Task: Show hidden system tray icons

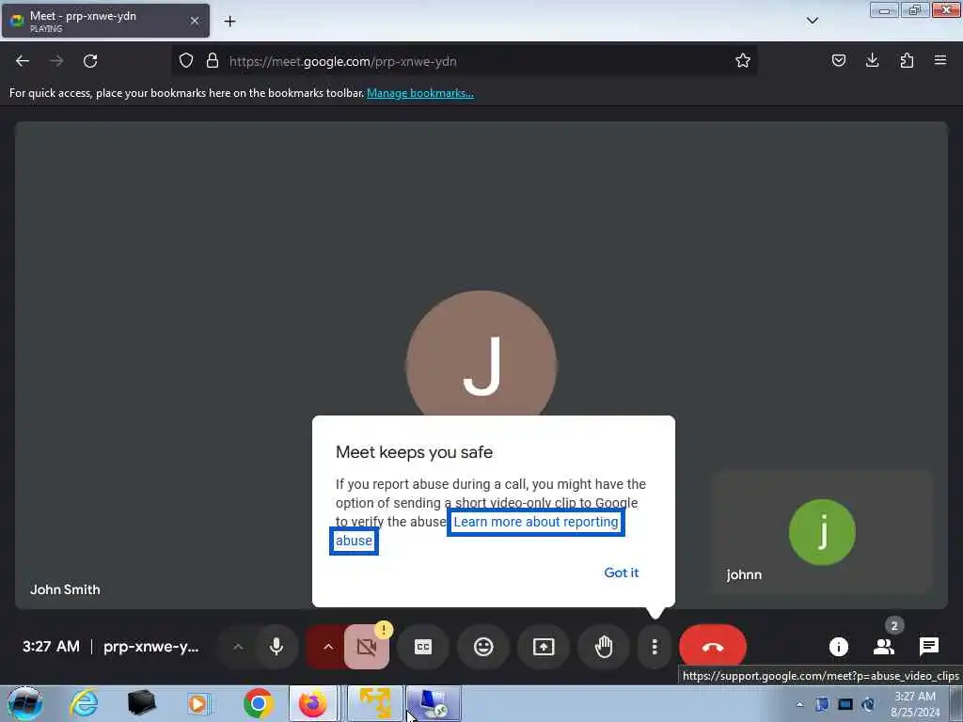Action: click(799, 704)
